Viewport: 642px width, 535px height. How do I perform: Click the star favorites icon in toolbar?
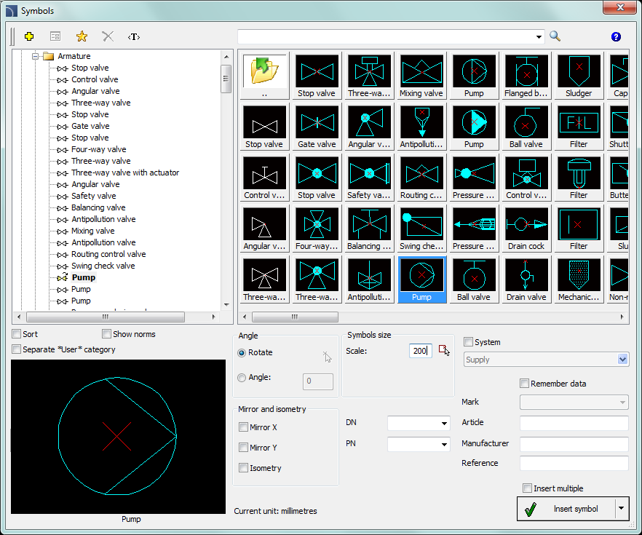coord(82,36)
